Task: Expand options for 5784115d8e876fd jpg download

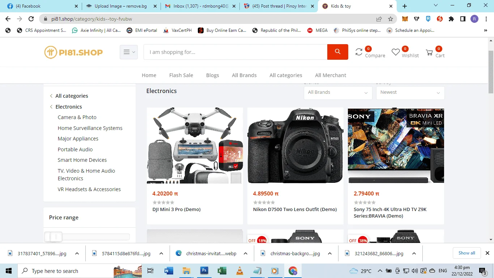Action: pyautogui.click(x=161, y=253)
